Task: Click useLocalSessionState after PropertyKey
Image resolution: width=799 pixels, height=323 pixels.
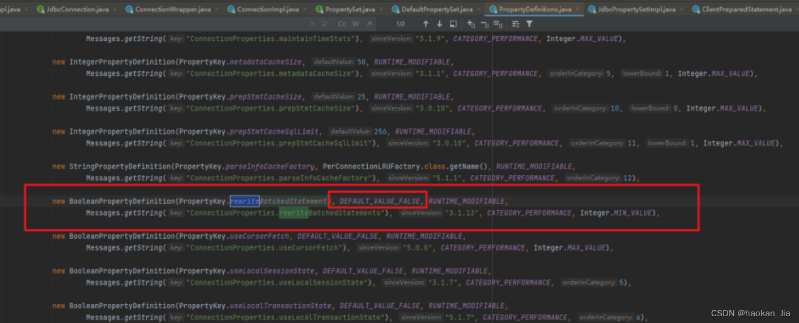Action: (x=271, y=272)
